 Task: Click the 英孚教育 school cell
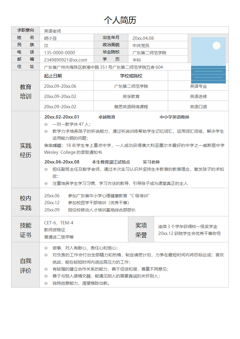coord(131,97)
